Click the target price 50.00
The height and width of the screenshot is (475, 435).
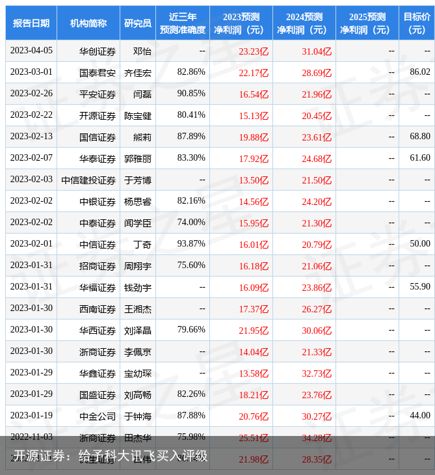pos(420,244)
